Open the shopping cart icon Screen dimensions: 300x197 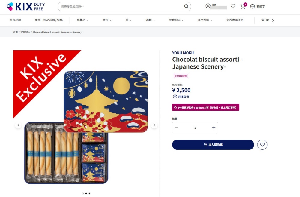pyautogui.click(x=243, y=6)
